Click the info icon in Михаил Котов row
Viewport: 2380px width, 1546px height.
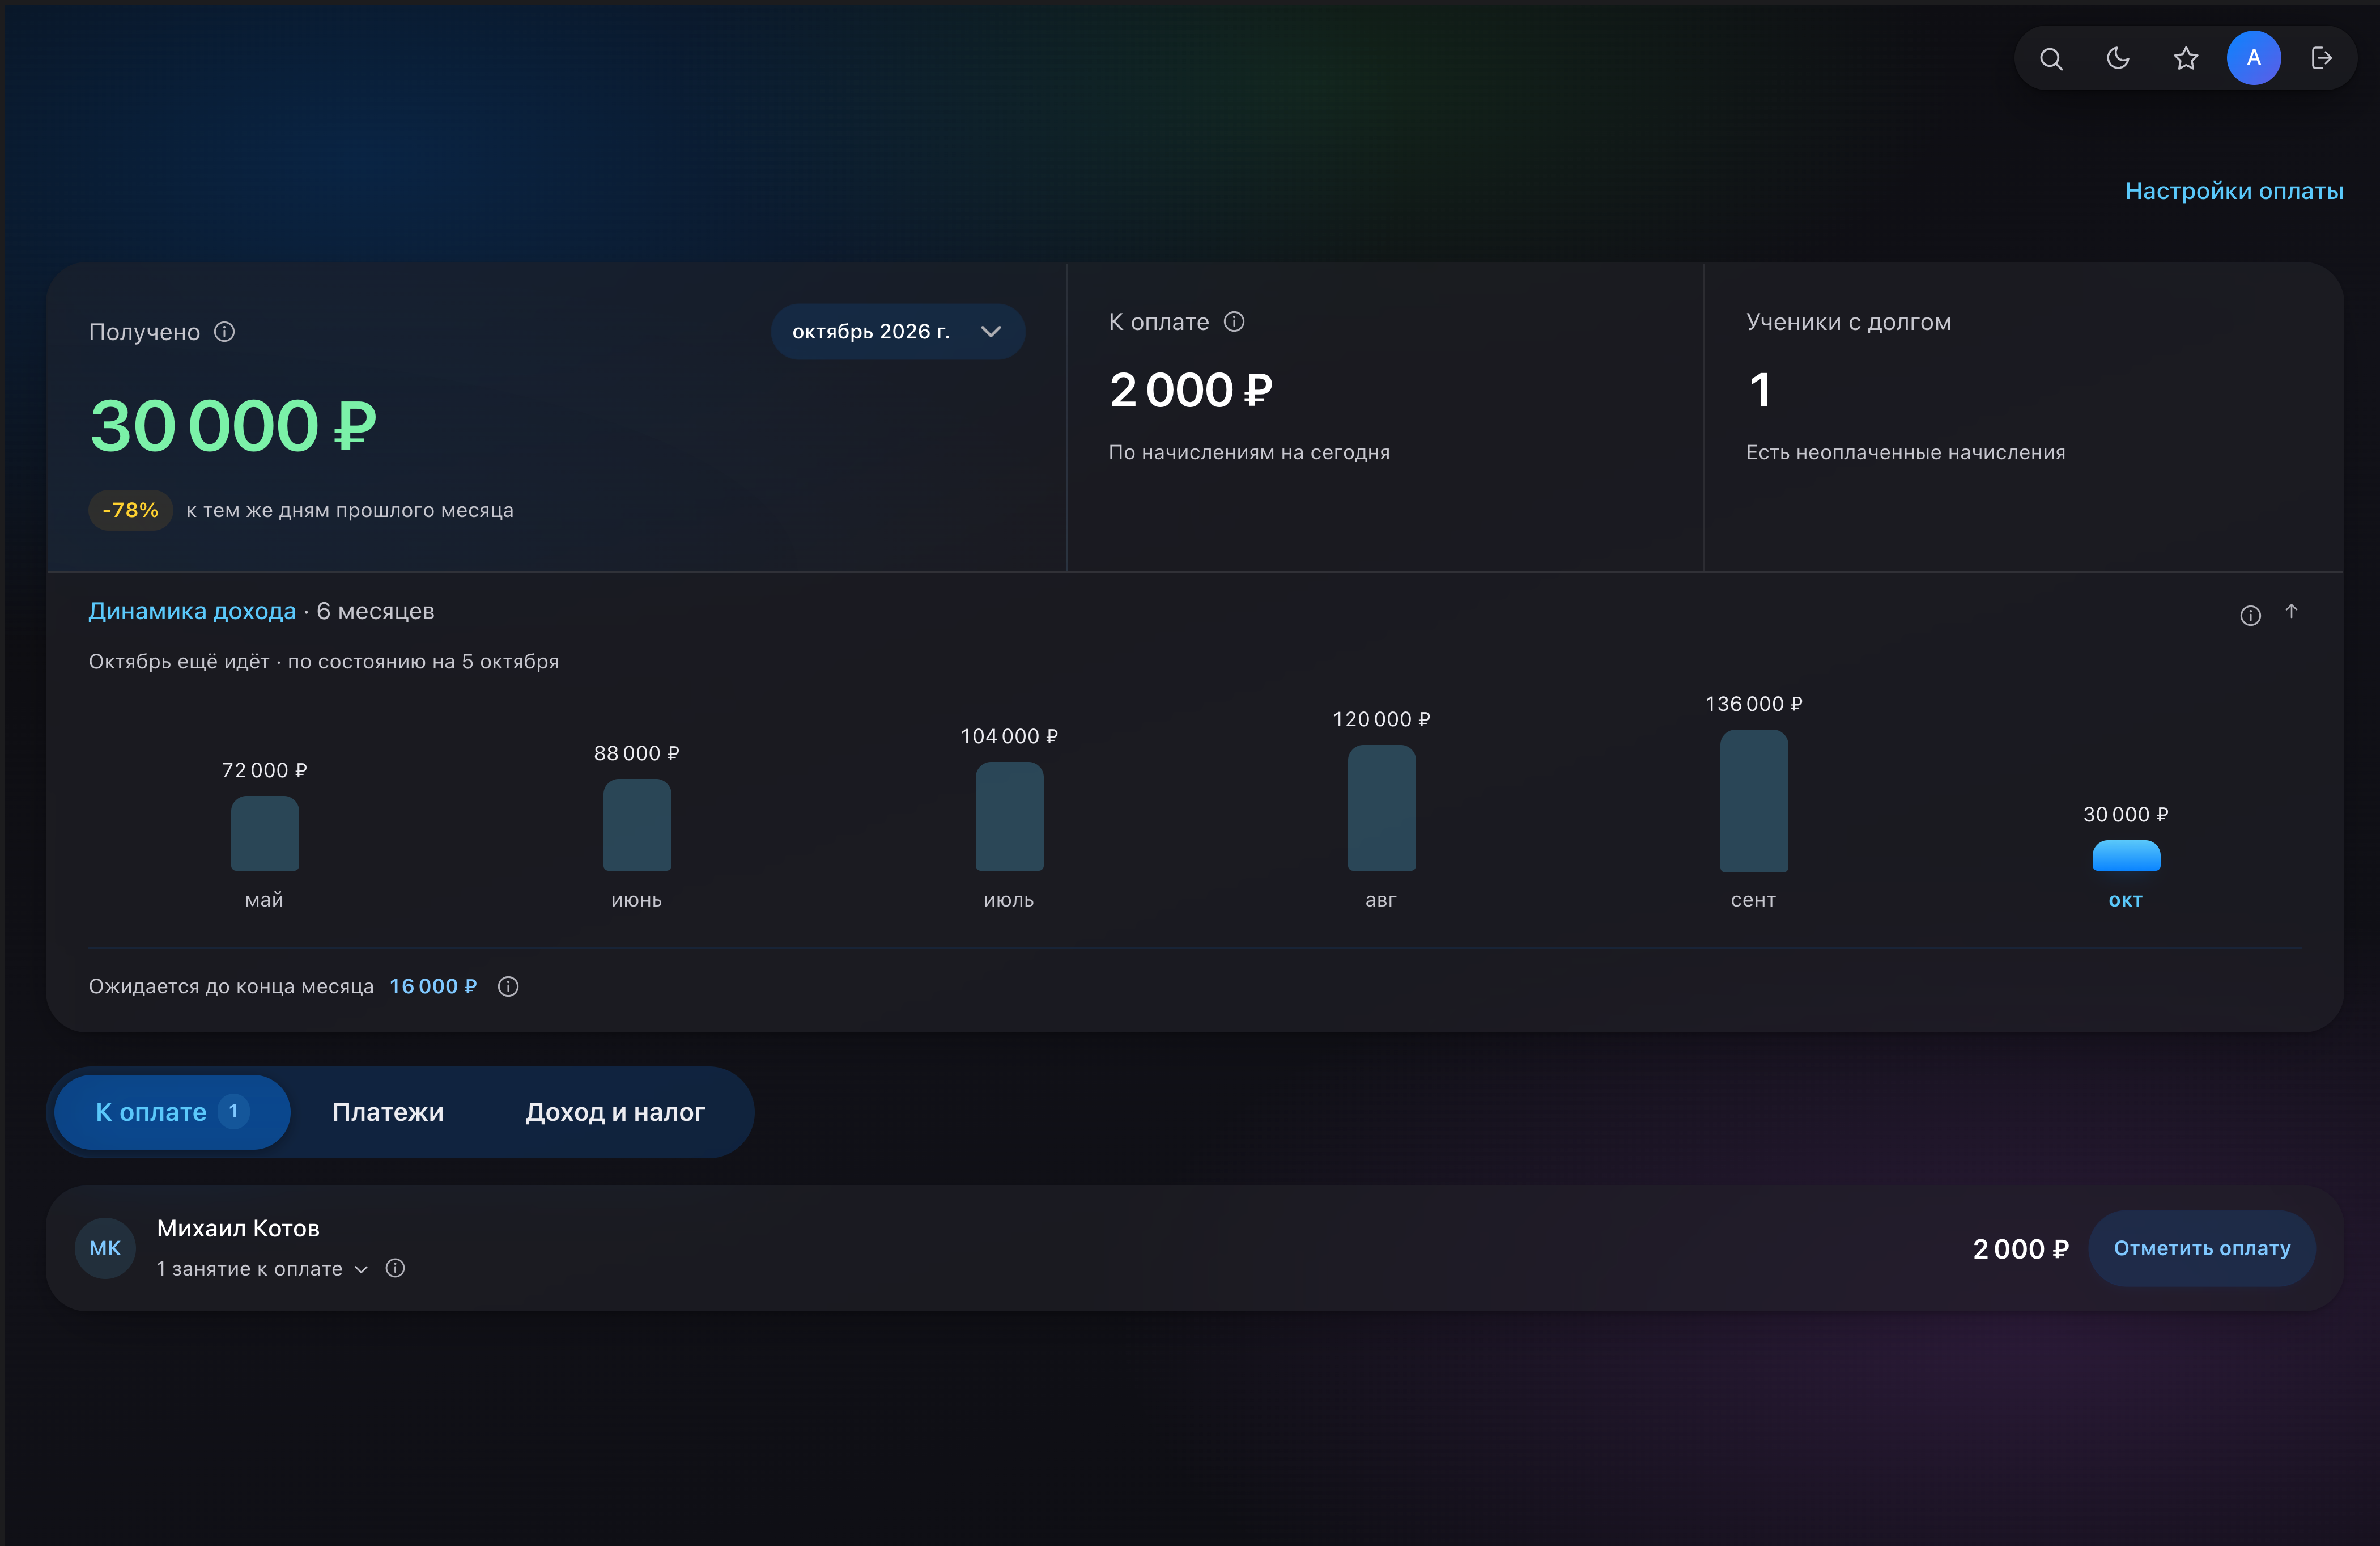[395, 1268]
